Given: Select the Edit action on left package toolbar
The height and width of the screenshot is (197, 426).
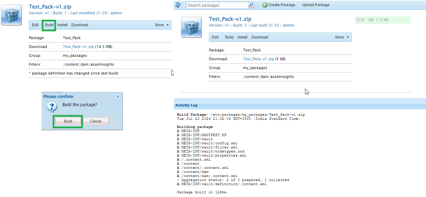Looking at the screenshot, I should [35, 25].
